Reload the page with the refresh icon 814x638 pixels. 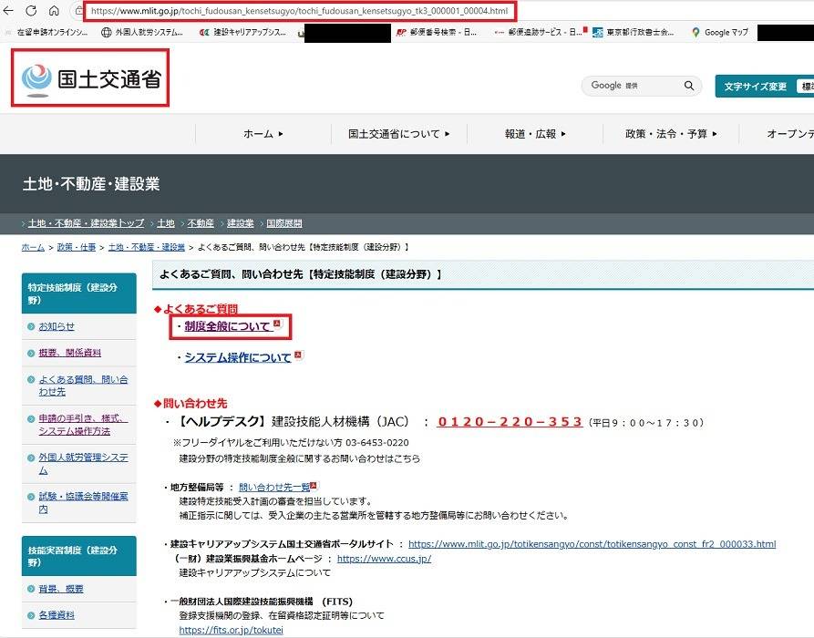(32, 11)
